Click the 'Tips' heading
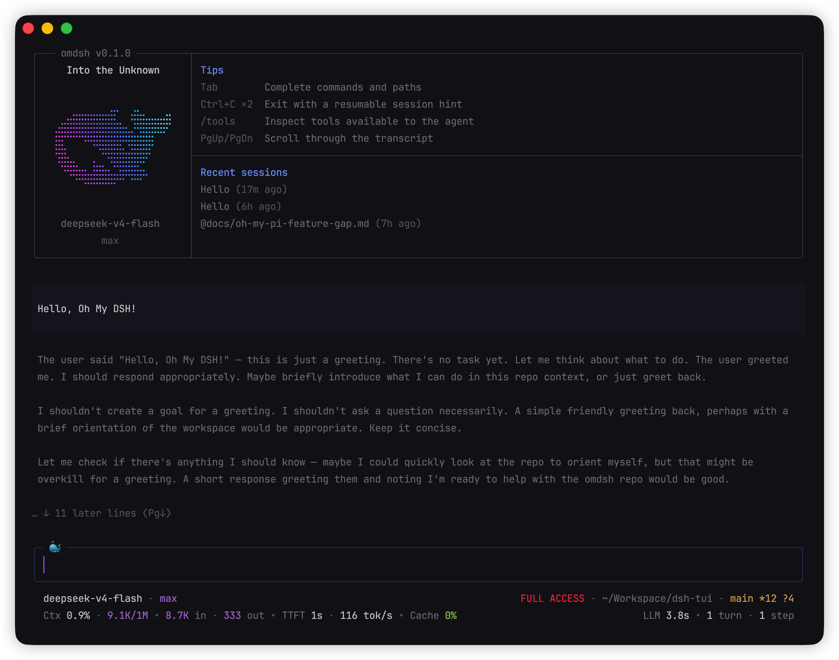 click(x=212, y=70)
